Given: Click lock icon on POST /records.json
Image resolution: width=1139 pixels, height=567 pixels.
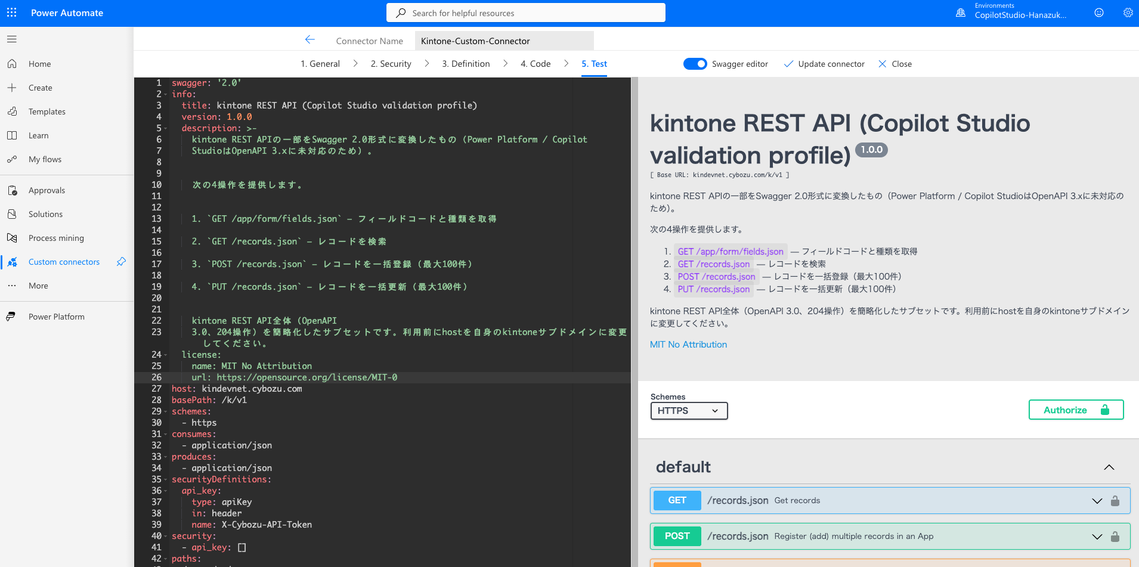Looking at the screenshot, I should tap(1115, 537).
